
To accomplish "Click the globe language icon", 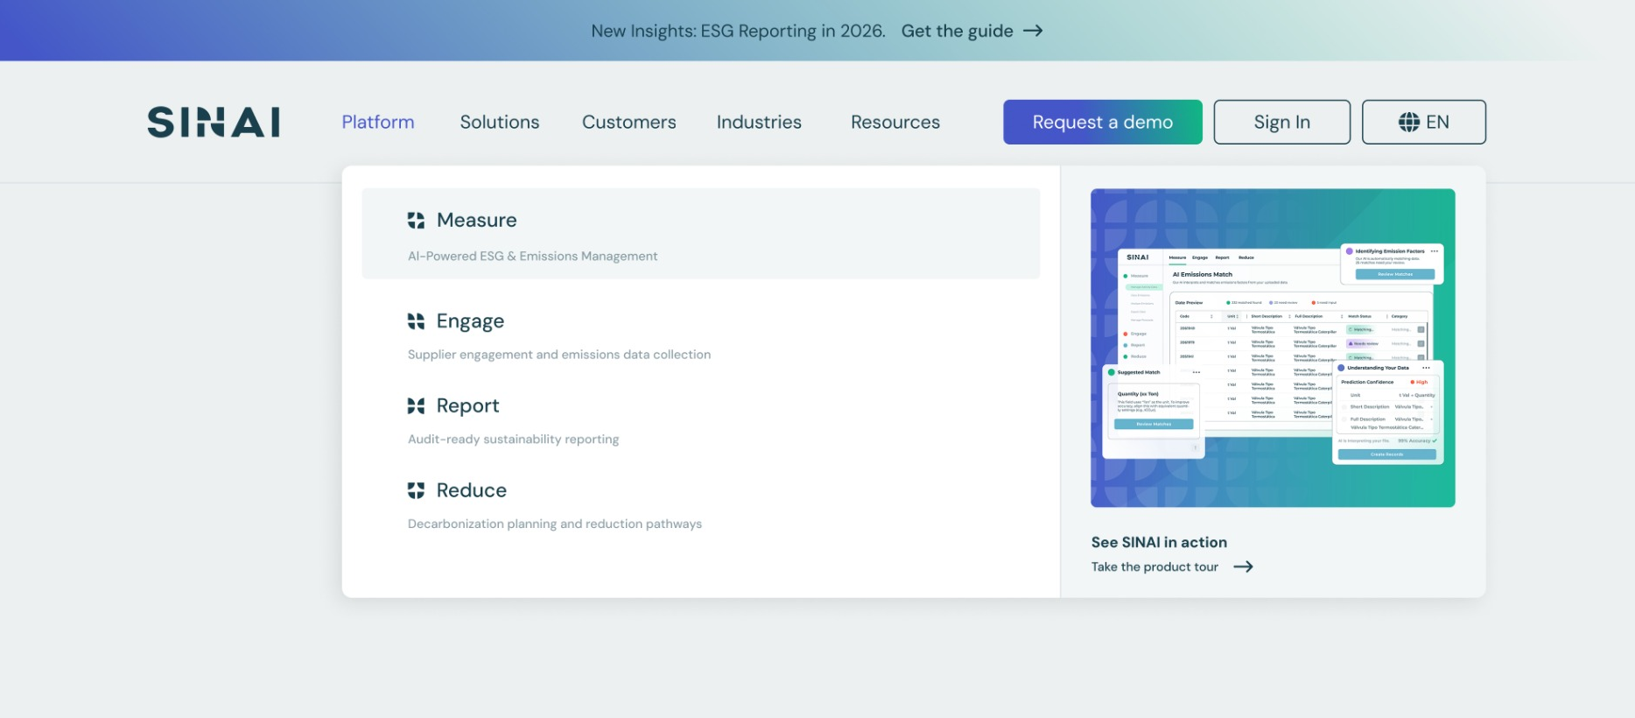I will point(1408,123).
